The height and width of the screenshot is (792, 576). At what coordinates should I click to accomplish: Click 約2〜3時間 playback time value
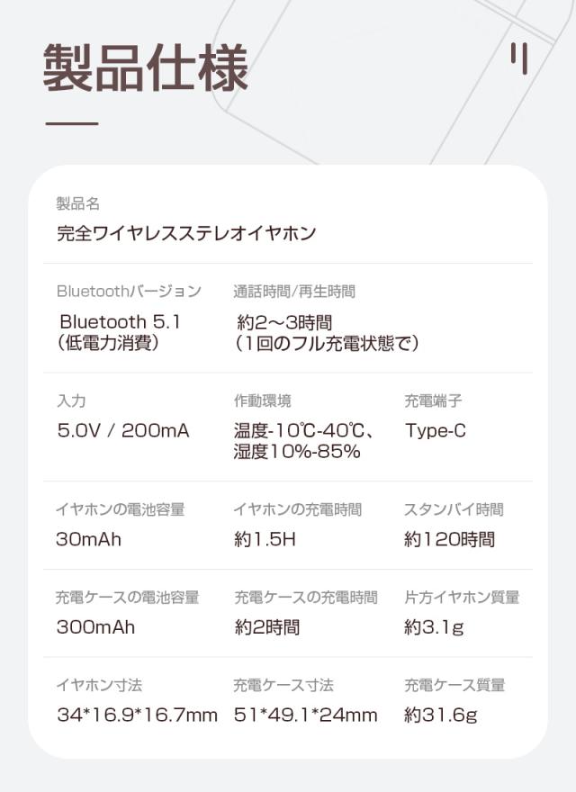[284, 321]
